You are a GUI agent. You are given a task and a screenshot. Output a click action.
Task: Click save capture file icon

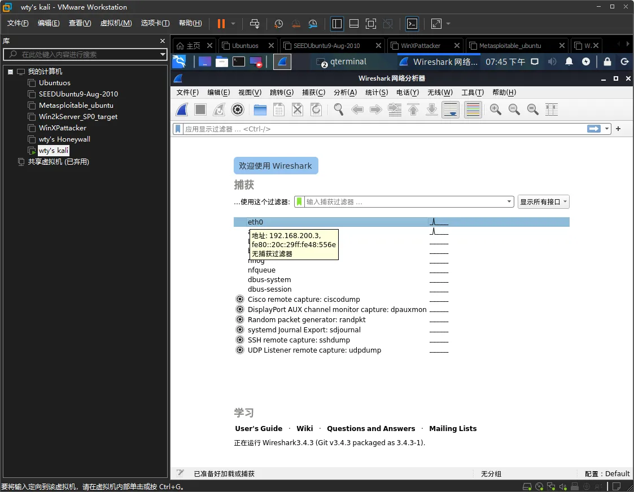pyautogui.click(x=279, y=109)
